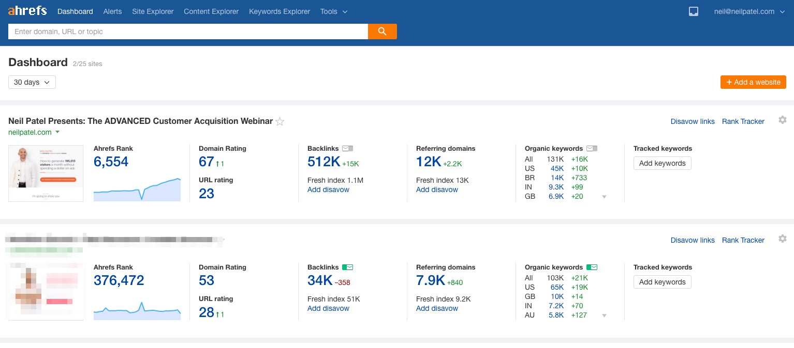The width and height of the screenshot is (794, 348).
Task: Go to the Dashboard tab
Action: [75, 11]
